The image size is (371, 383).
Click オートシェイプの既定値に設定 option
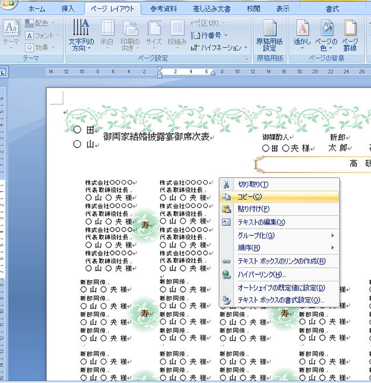pos(281,288)
